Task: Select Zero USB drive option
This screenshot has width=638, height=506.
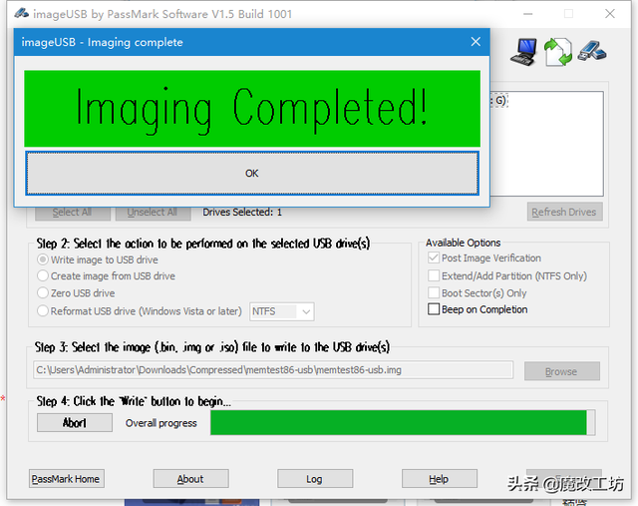Action: (42, 293)
